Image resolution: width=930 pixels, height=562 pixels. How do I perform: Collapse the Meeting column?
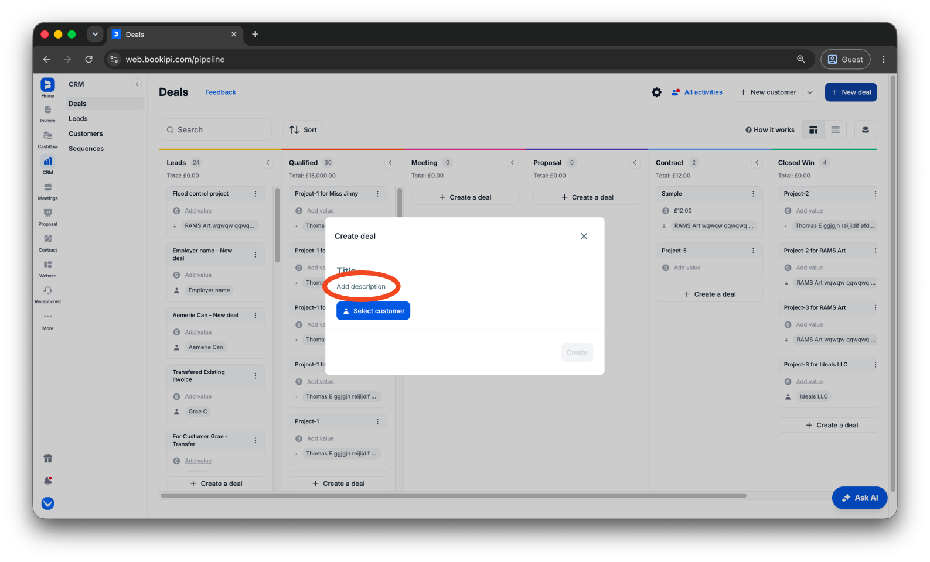pyautogui.click(x=512, y=163)
